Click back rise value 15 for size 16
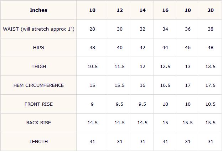Screen dimensions: 223x152 click(x=165, y=122)
